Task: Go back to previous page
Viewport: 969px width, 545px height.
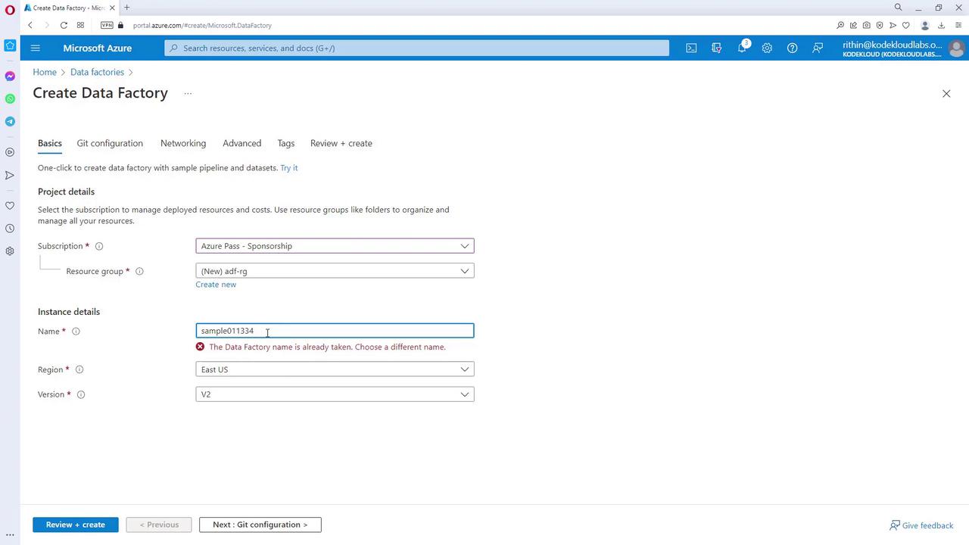Action: [30, 25]
